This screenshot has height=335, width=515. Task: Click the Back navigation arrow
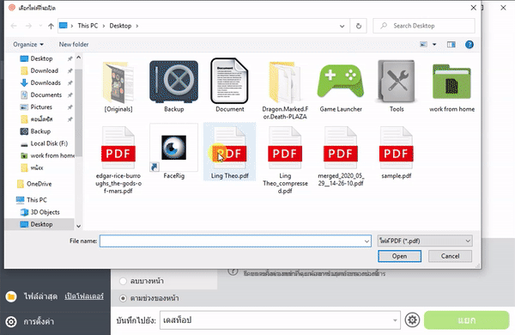pos(14,26)
